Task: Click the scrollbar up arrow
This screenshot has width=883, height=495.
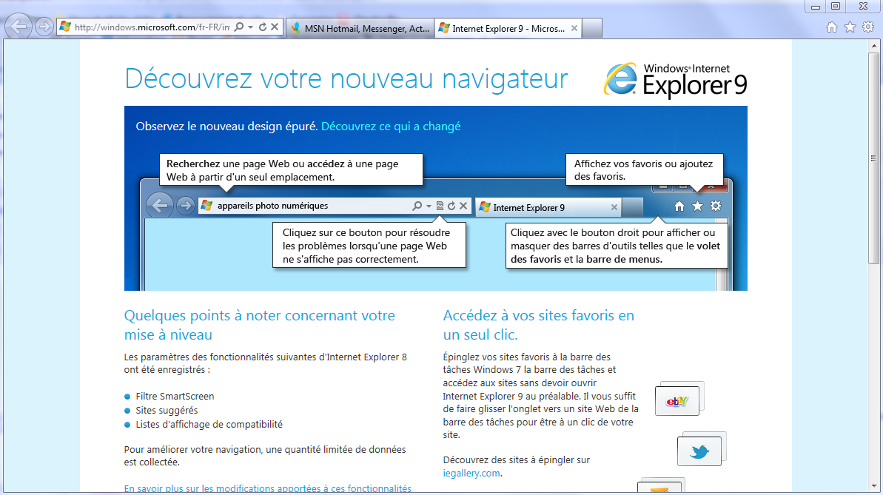Action: tap(873, 46)
